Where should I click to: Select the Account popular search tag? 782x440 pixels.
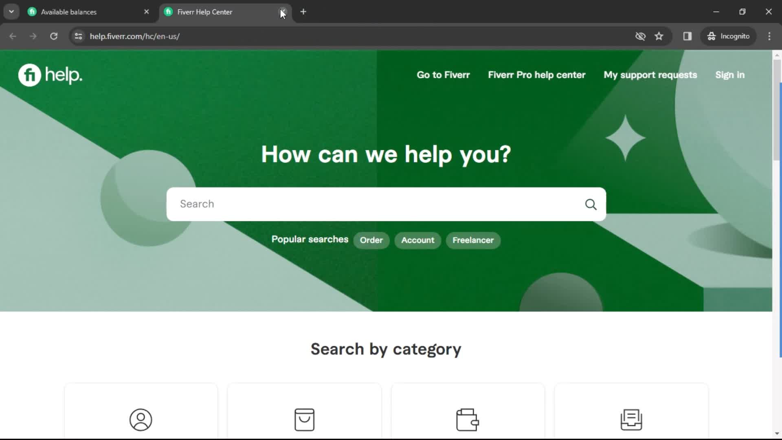[x=418, y=240]
